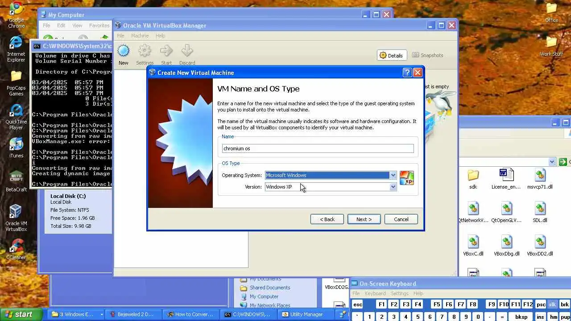
Task: Switch to the Snapshots view button
Action: pyautogui.click(x=428, y=55)
